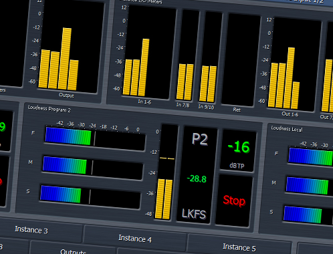Click the green -28.8 loudness value
Image resolution: width=333 pixels, height=254 pixels.
tap(197, 178)
